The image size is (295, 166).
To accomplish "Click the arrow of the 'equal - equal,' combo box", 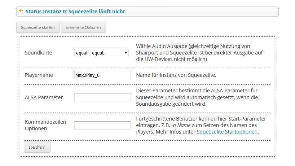I will click(126, 53).
